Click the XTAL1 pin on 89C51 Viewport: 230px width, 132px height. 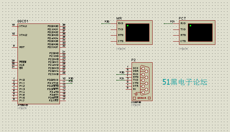[x=23, y=26]
